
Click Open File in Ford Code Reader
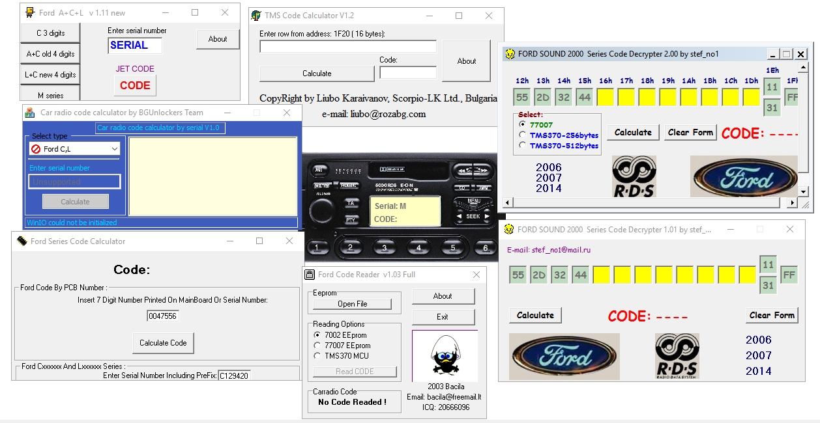coord(352,304)
